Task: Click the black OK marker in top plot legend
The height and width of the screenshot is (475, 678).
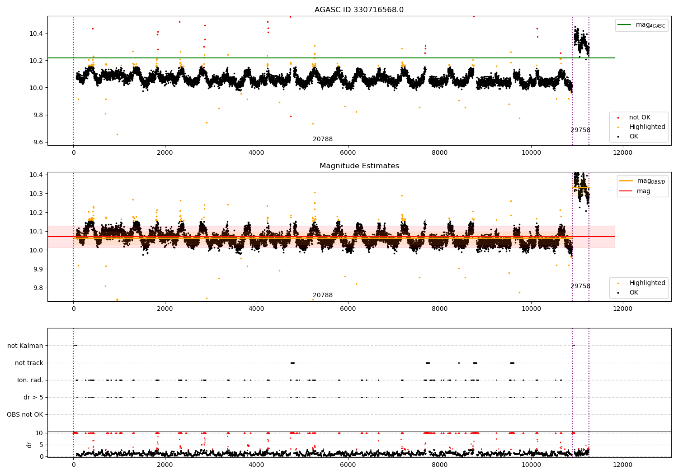Action: 618,137
